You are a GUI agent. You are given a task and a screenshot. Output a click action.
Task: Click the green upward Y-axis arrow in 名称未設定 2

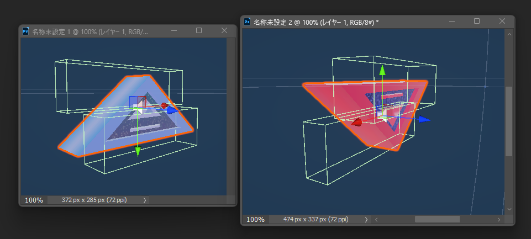[382, 71]
